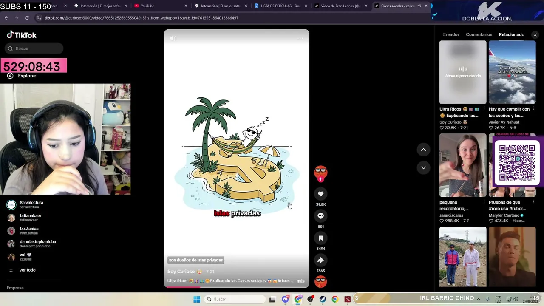The image size is (544, 306).
Task: Open the Explorar compass item
Action: 22,76
